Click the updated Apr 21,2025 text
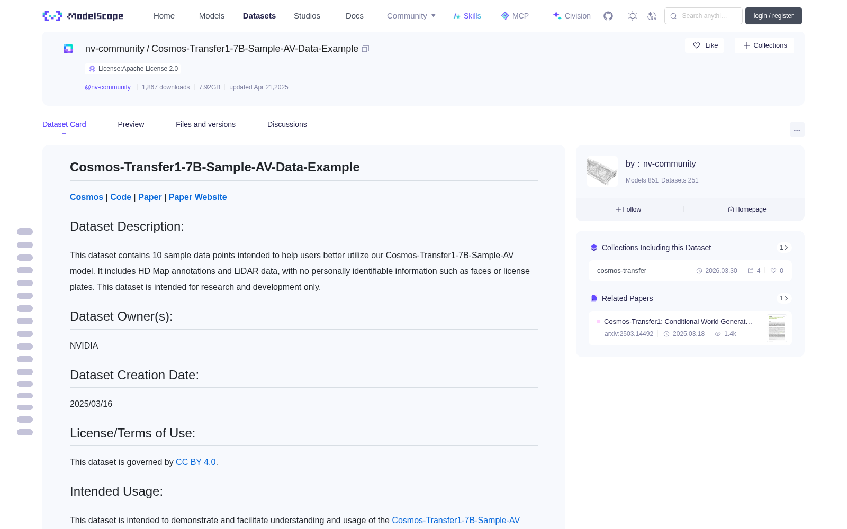The height and width of the screenshot is (529, 847). 259,87
